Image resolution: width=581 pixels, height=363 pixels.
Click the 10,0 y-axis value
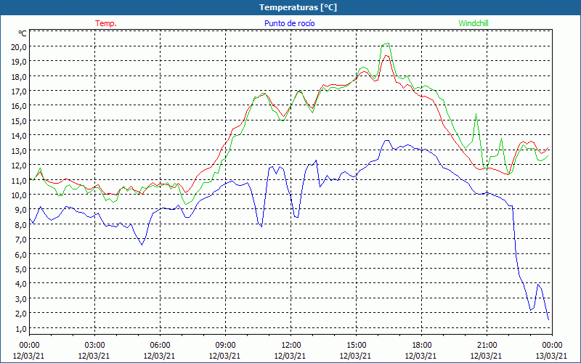coord(19,195)
